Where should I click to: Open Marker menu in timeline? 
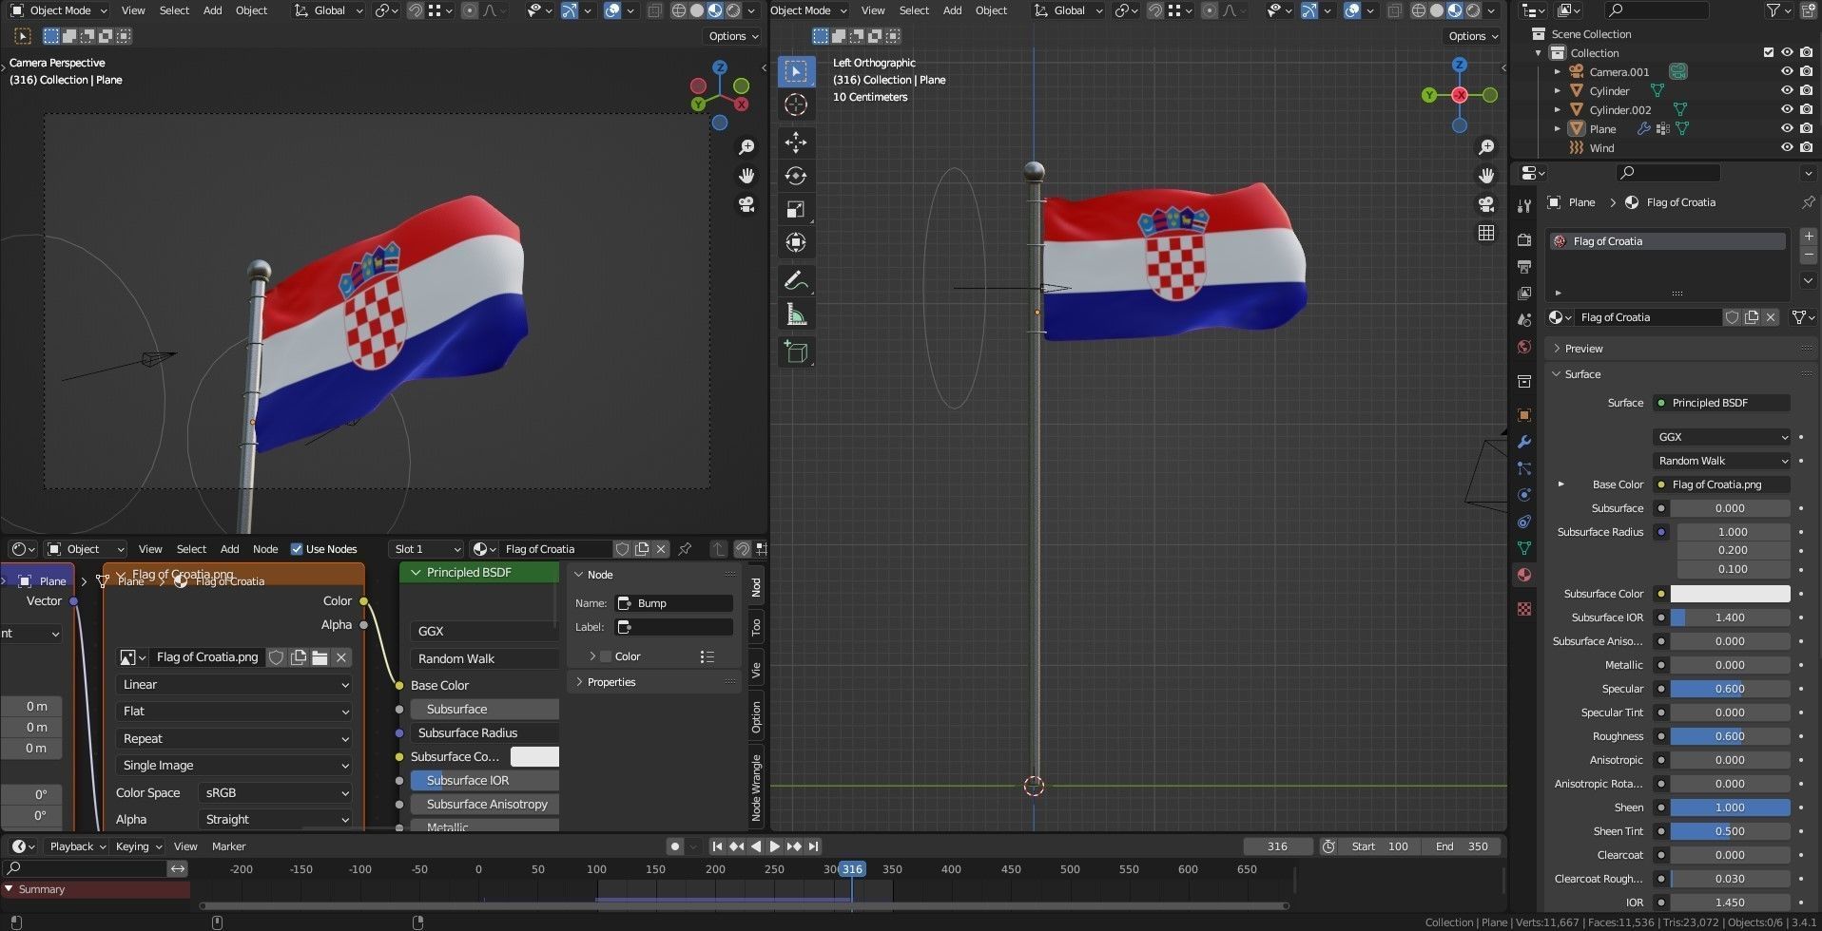(228, 846)
